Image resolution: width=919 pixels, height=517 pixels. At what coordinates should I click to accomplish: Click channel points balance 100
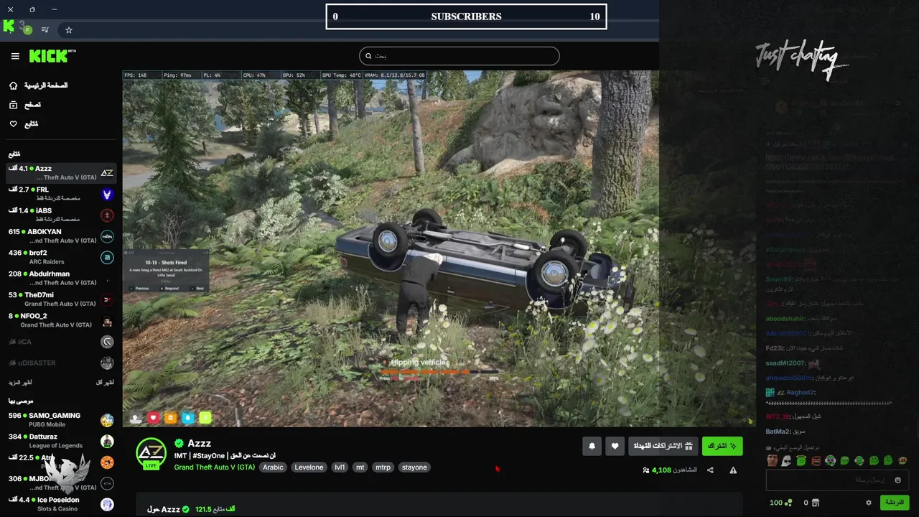[780, 503]
